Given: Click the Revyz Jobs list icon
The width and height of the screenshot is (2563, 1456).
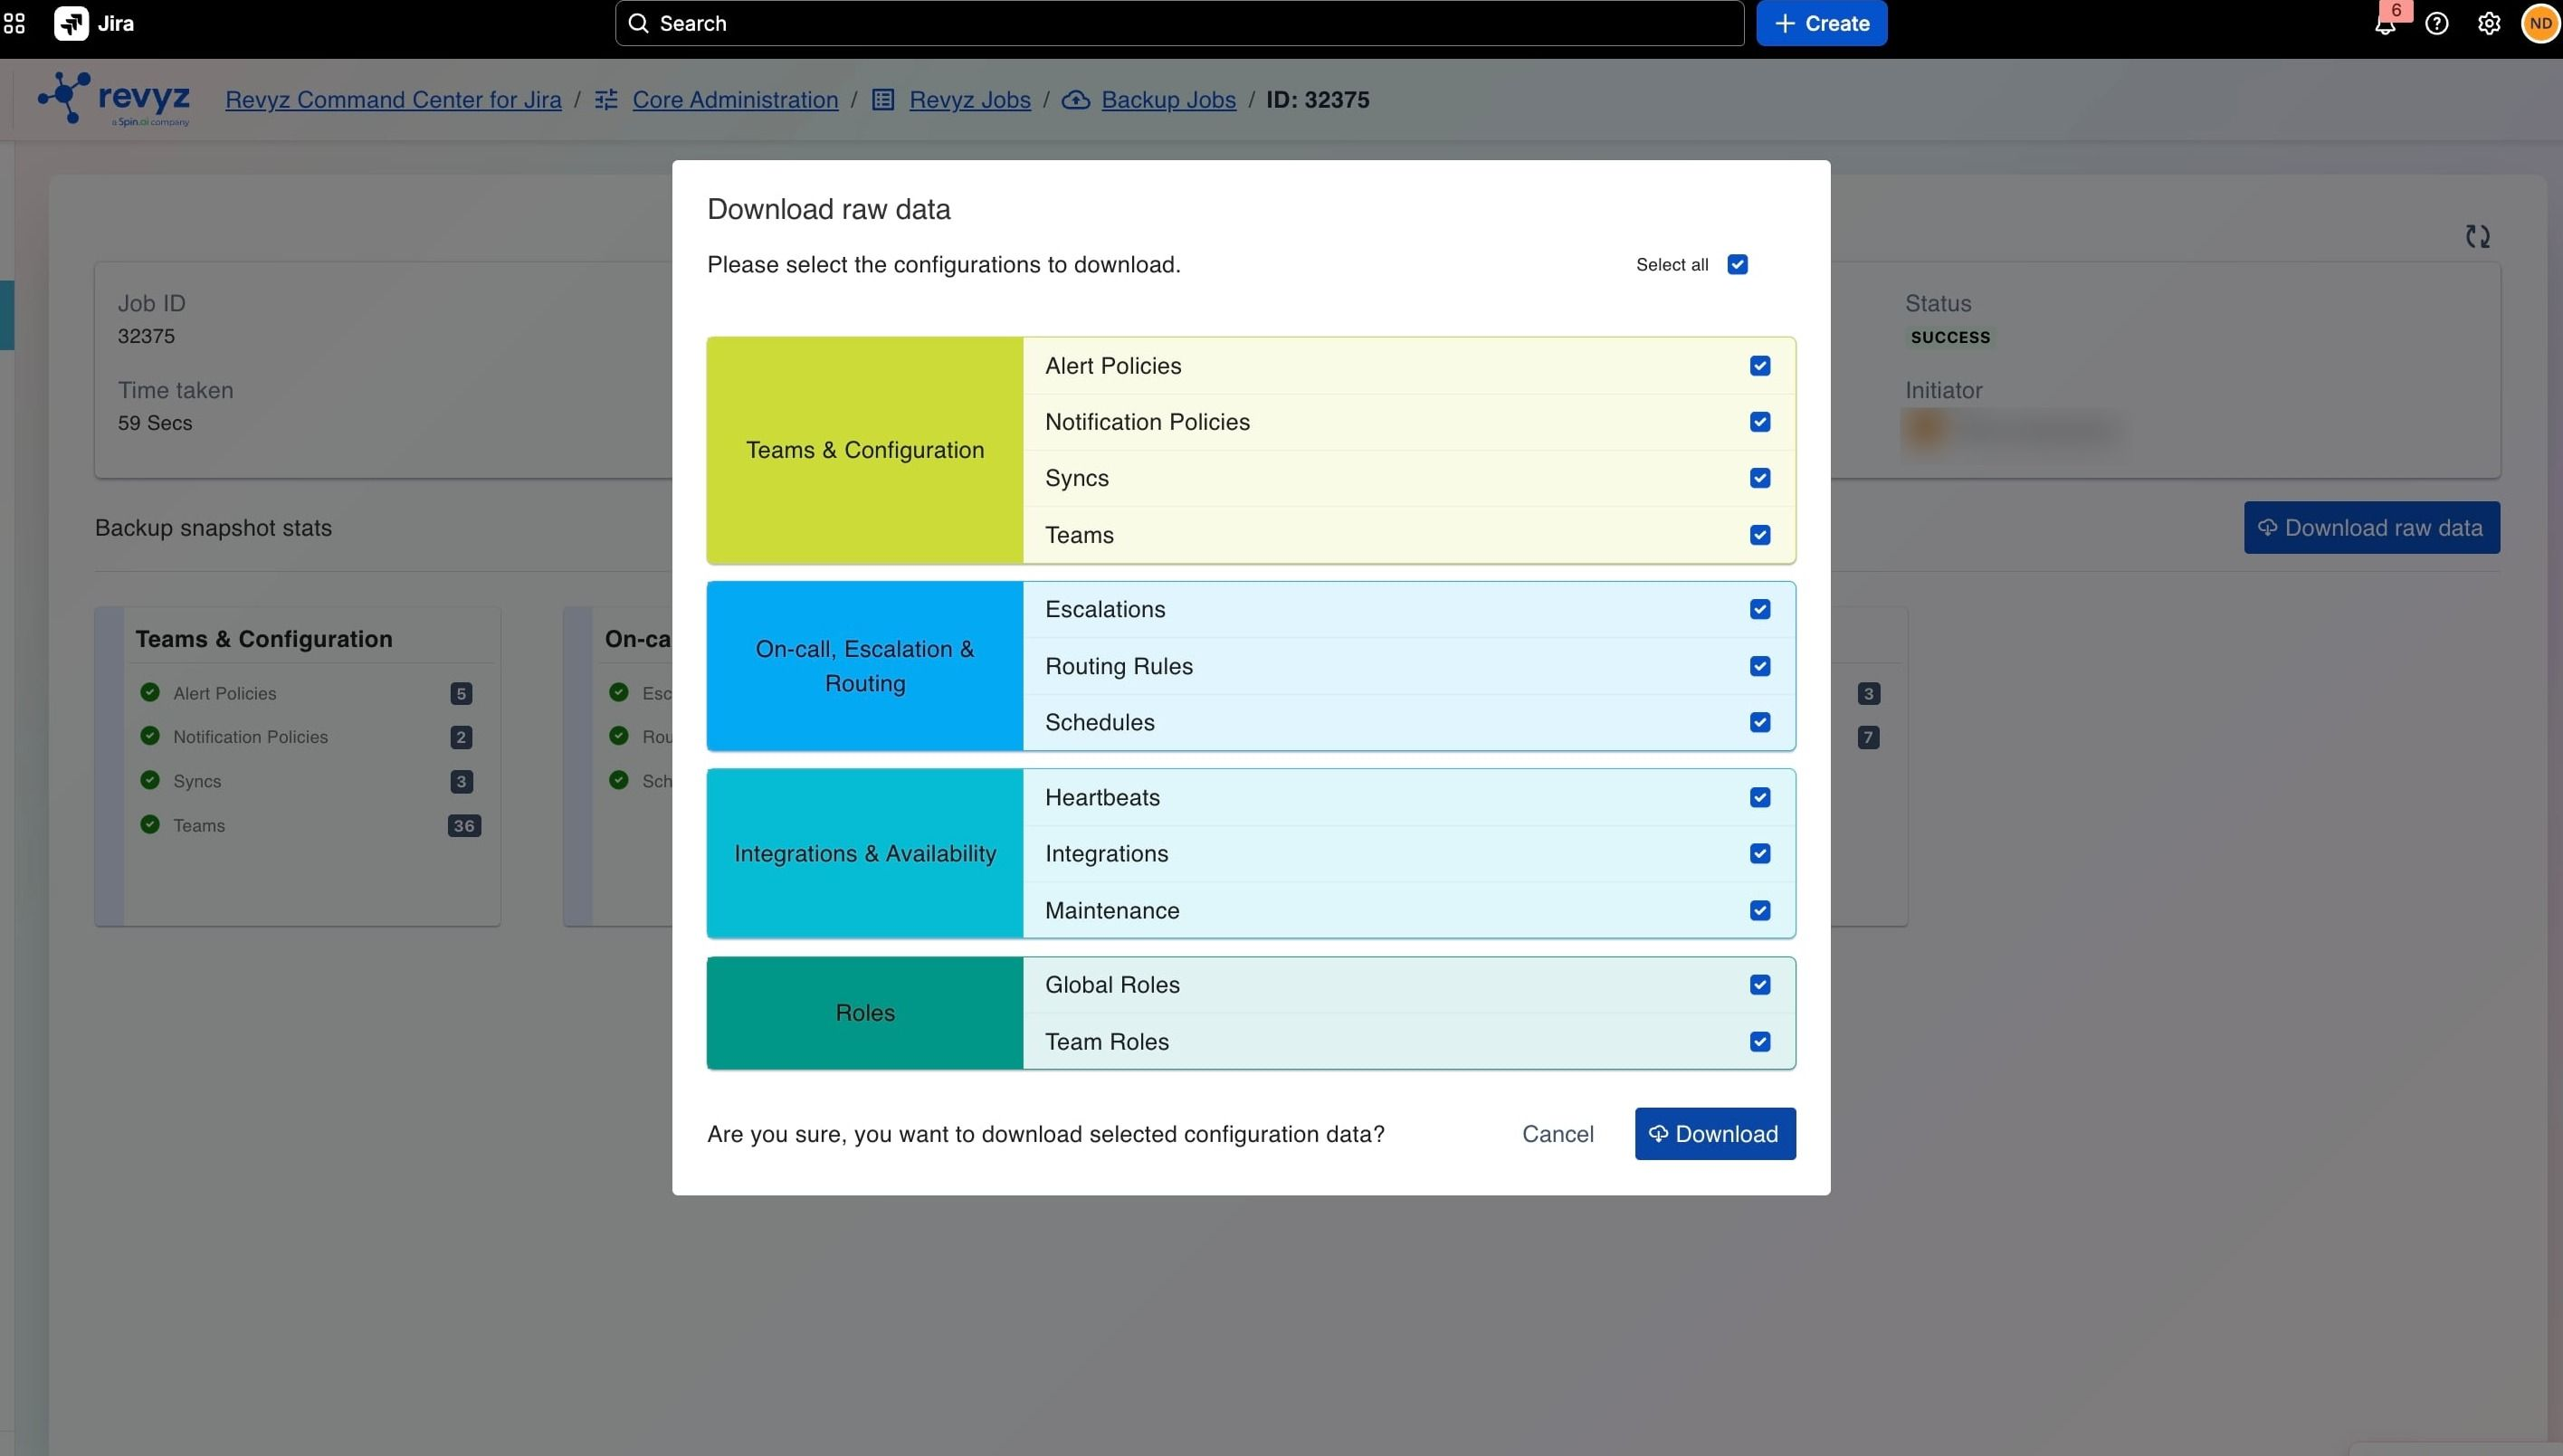Looking at the screenshot, I should [x=883, y=99].
